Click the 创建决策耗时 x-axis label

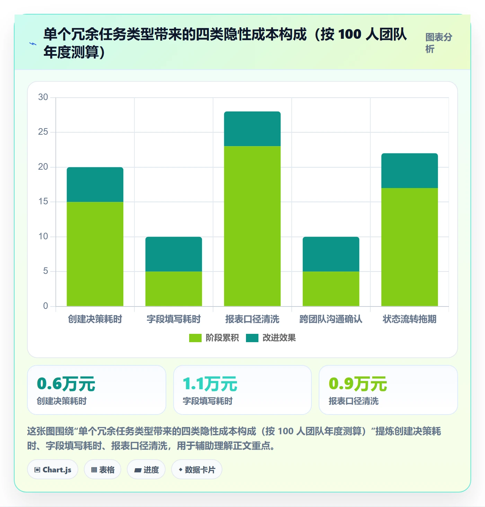click(x=95, y=319)
